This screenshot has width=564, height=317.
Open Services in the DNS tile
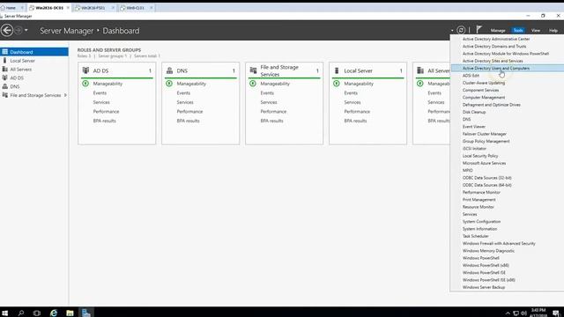tap(185, 102)
